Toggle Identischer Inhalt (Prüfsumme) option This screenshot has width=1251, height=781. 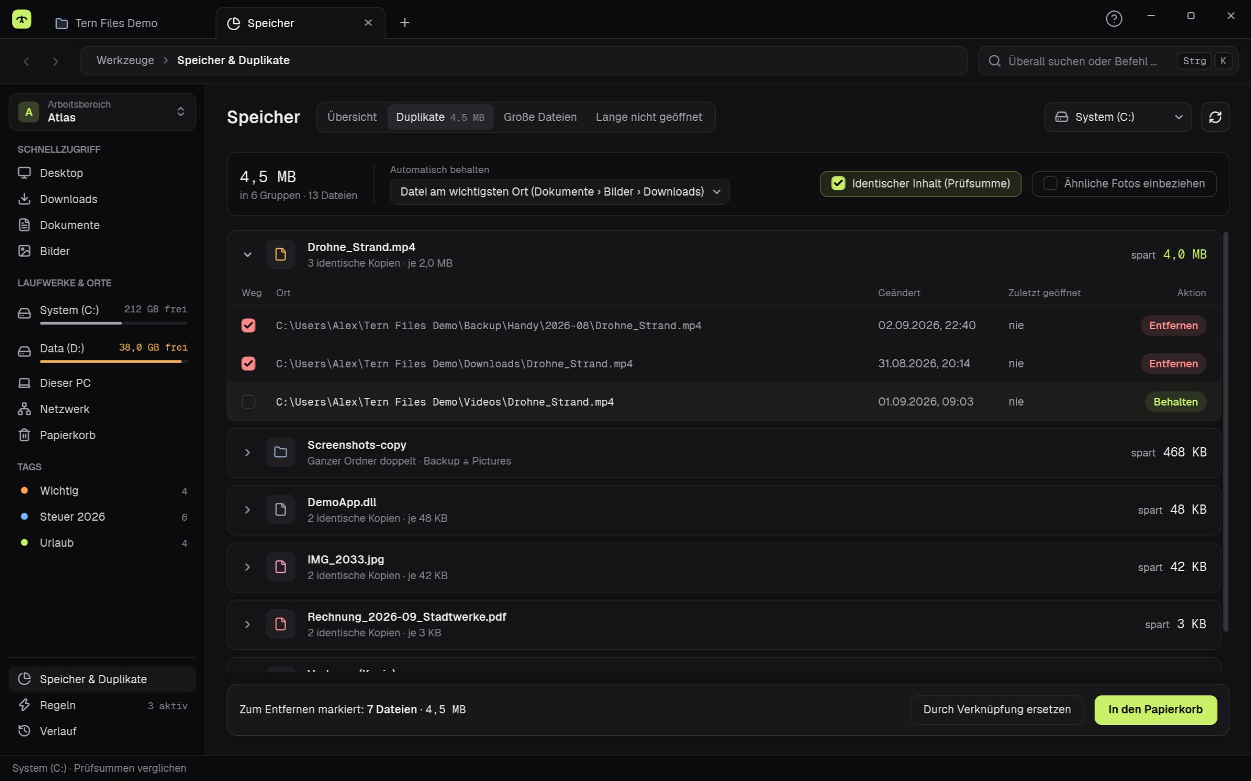[920, 184]
